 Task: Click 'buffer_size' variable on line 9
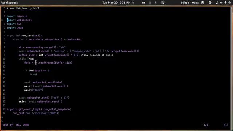point(27,55)
